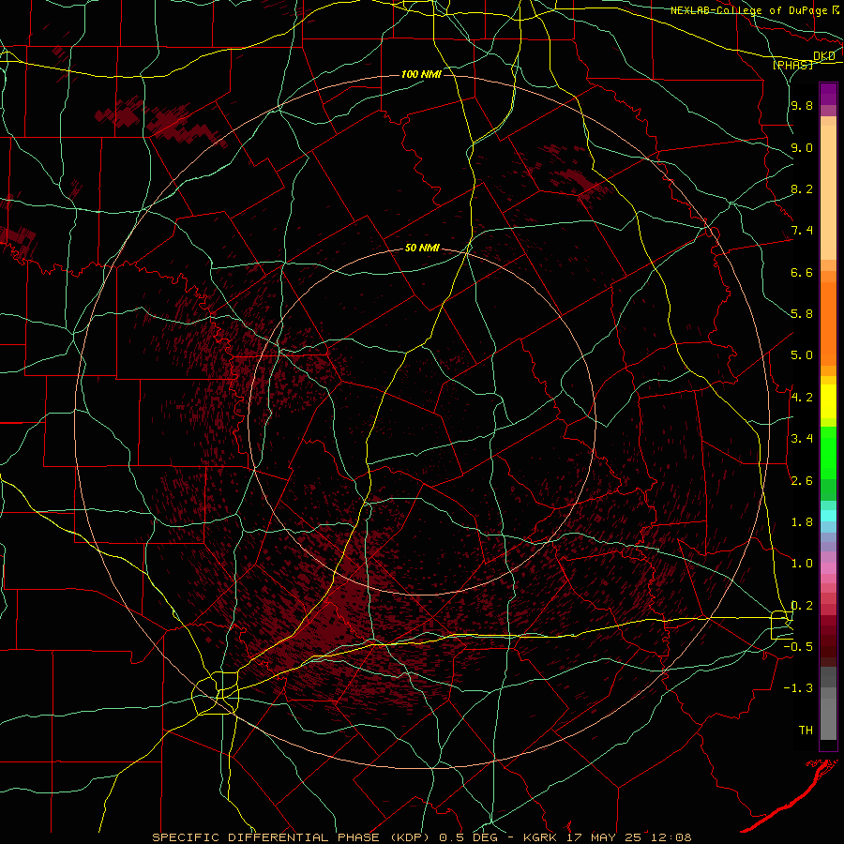Click the 1.8 scale value
This screenshot has height=844, width=844.
tap(802, 522)
